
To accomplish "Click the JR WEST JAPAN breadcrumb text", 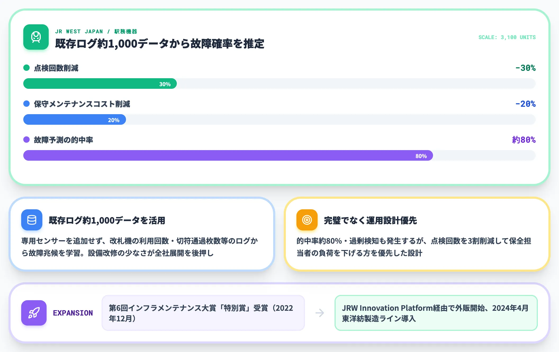I will tap(79, 31).
